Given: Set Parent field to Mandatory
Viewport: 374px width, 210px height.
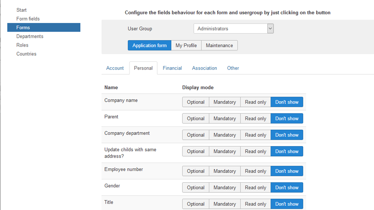Looking at the screenshot, I should [x=224, y=118].
